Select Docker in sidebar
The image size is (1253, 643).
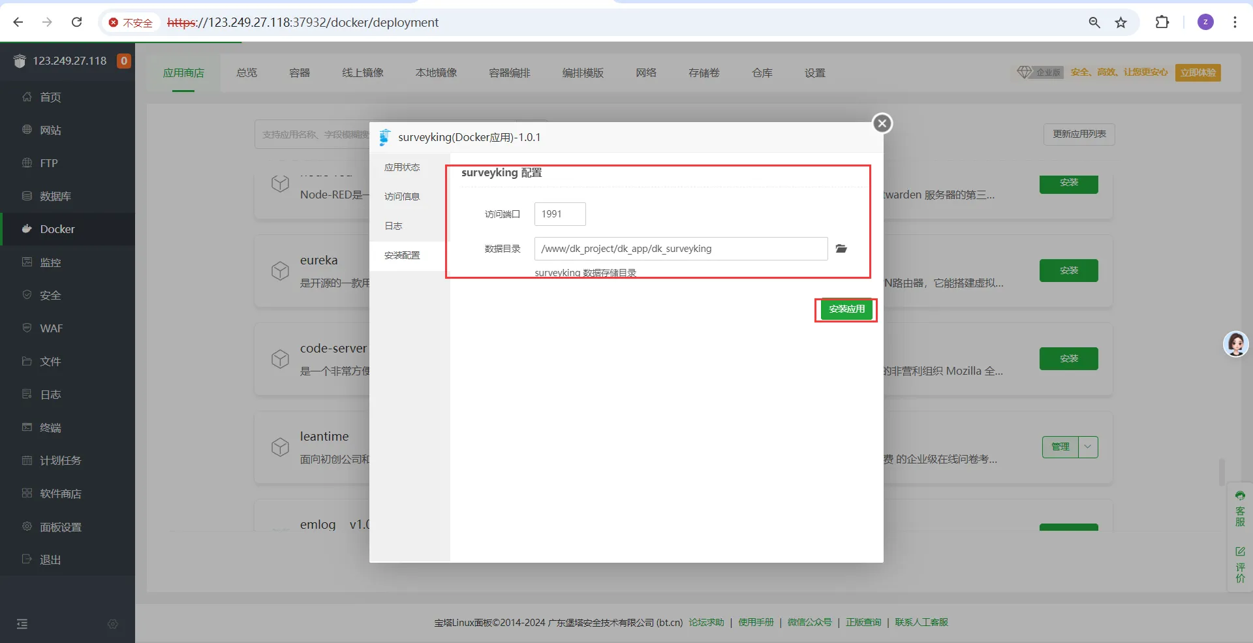(x=67, y=229)
